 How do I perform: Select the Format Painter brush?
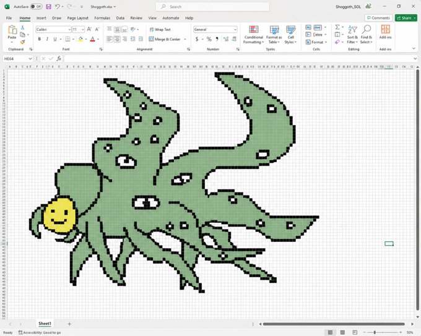click(x=22, y=42)
